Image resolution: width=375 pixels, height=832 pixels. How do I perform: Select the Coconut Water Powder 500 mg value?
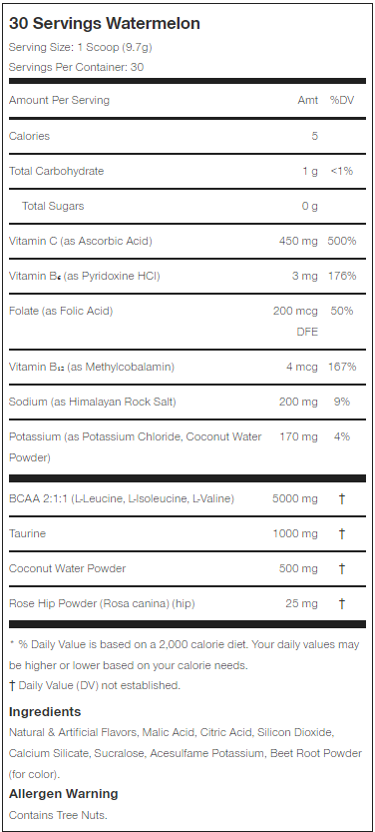click(299, 569)
